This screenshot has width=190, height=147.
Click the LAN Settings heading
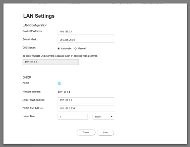(x=39, y=16)
